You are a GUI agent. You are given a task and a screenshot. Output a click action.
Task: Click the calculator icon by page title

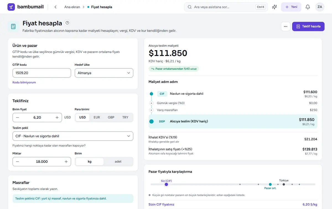coord(13,26)
